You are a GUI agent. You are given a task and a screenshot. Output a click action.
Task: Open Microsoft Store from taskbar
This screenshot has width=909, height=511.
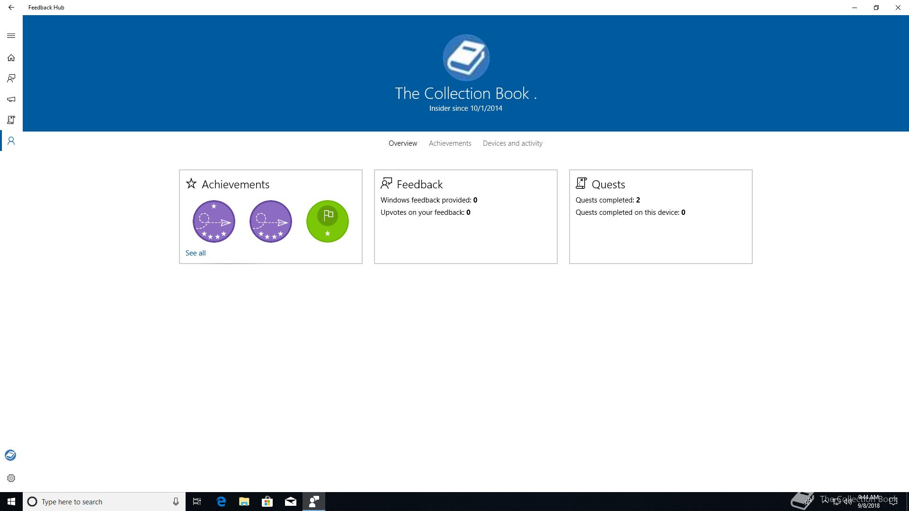coord(267,502)
